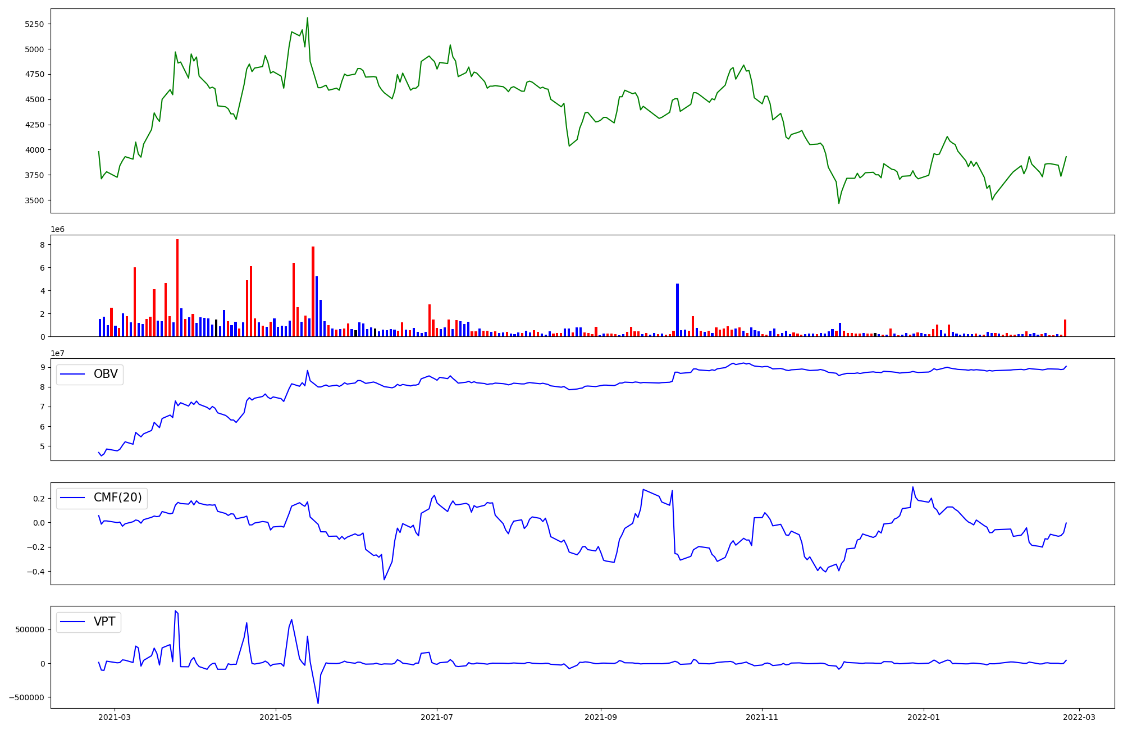Click the OBV legend label
This screenshot has height=730, width=1123.
click(x=106, y=374)
